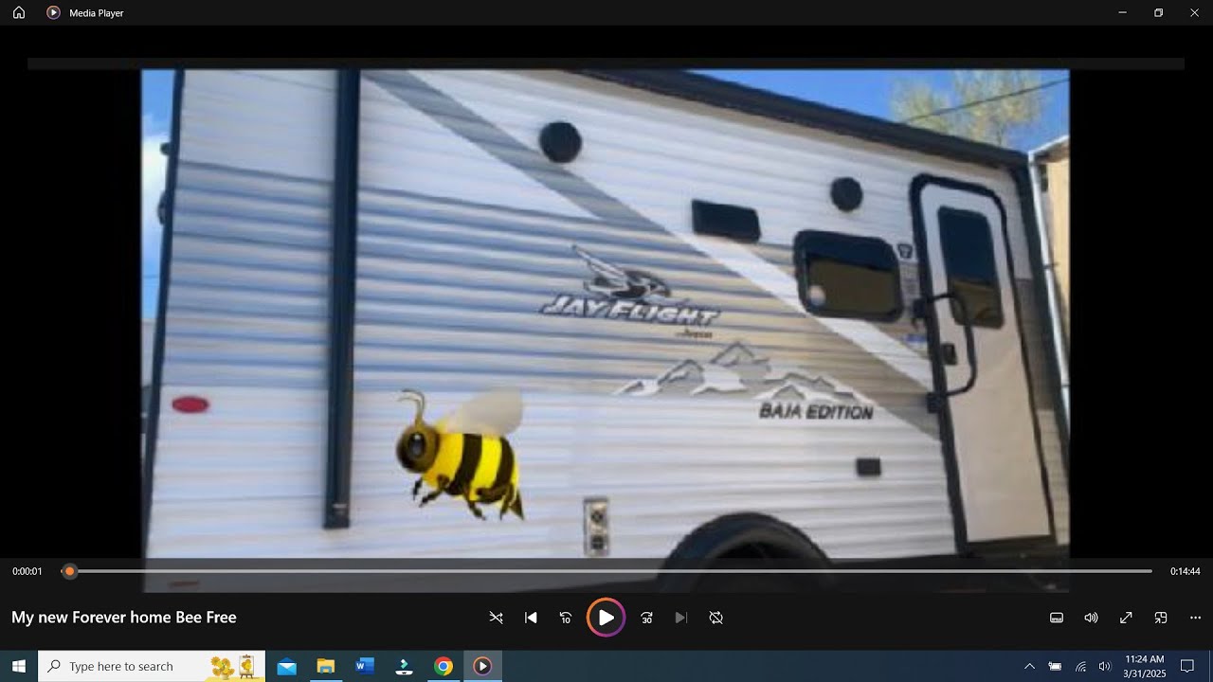Viewport: 1213px width, 682px height.
Task: Restore down the Media Player window
Action: (1158, 12)
